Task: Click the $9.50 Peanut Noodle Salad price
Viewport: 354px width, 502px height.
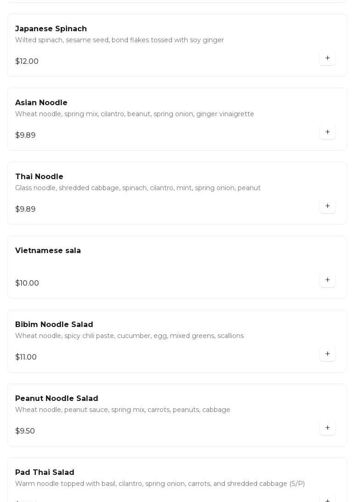Action: [25, 431]
